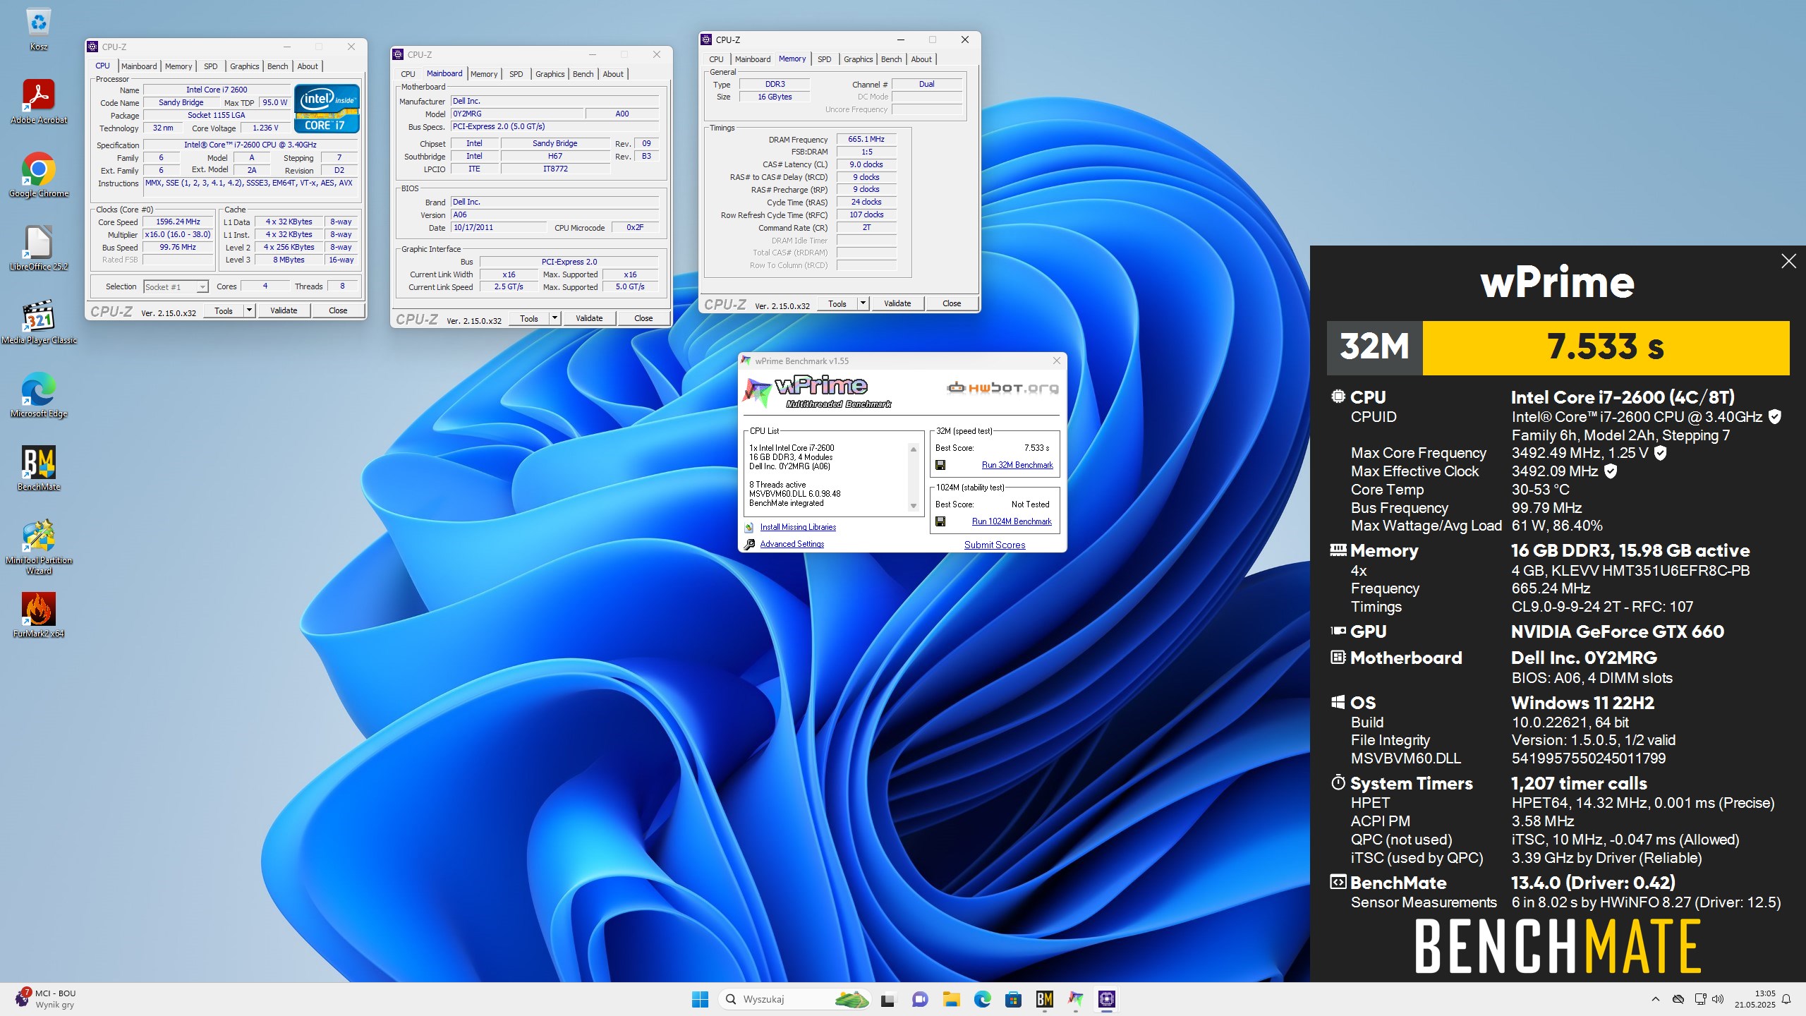Save the 32M score via floppy icon
Viewport: 1806px width, 1016px height.
pos(940,465)
